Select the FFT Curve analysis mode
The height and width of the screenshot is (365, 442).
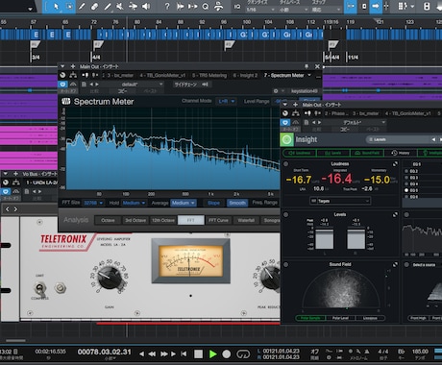tap(218, 220)
